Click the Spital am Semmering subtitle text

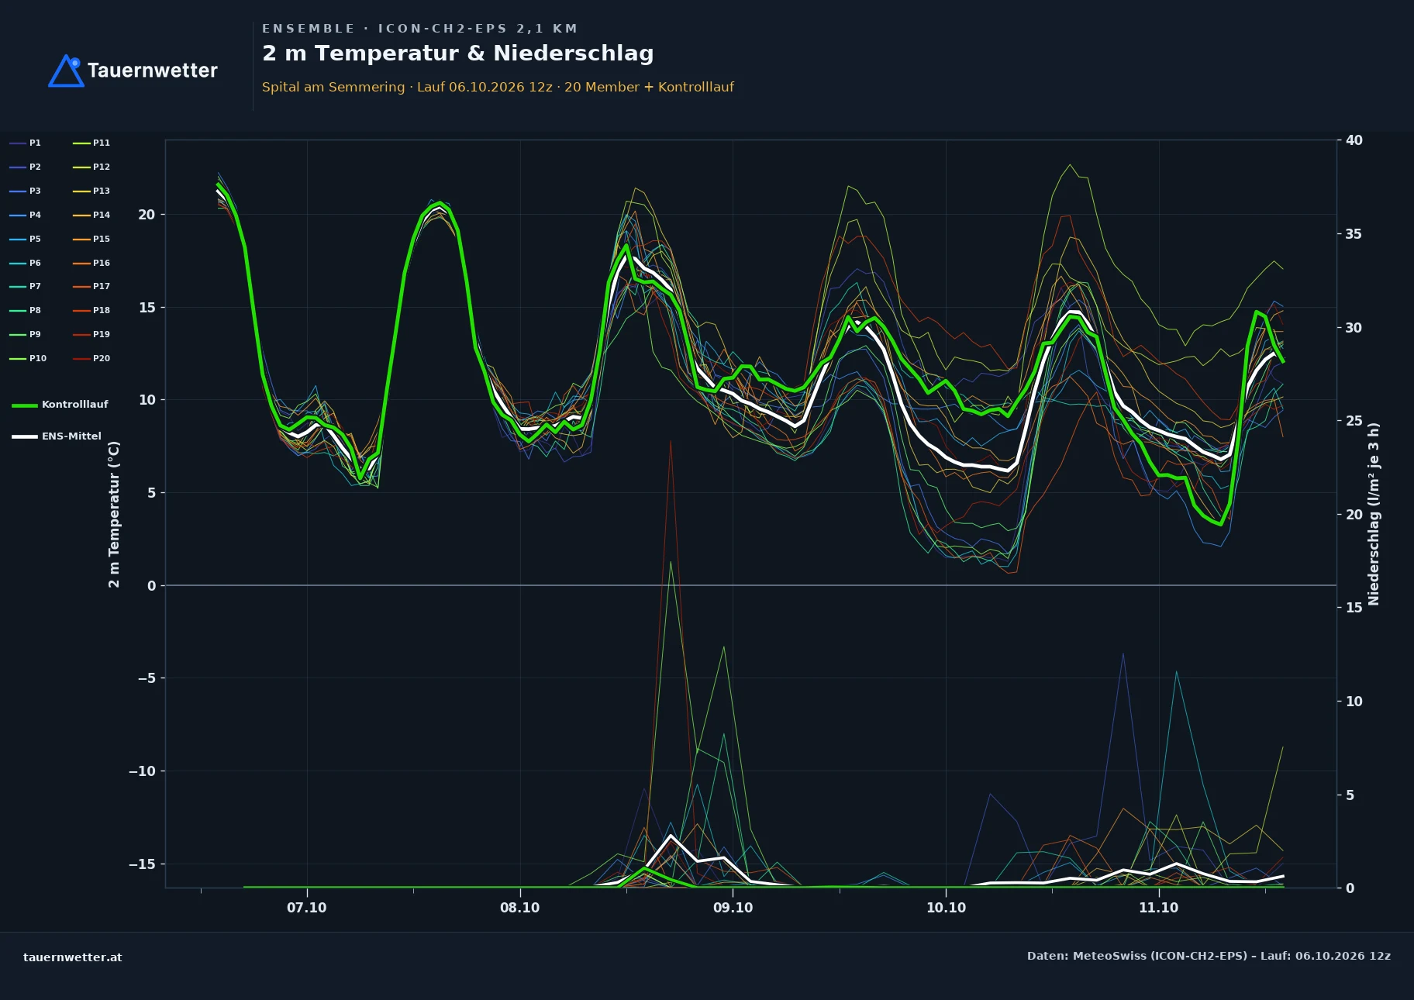coord(333,87)
